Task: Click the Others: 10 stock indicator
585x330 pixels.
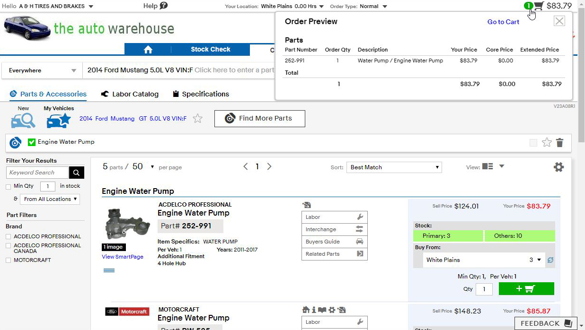Action: coord(519,236)
